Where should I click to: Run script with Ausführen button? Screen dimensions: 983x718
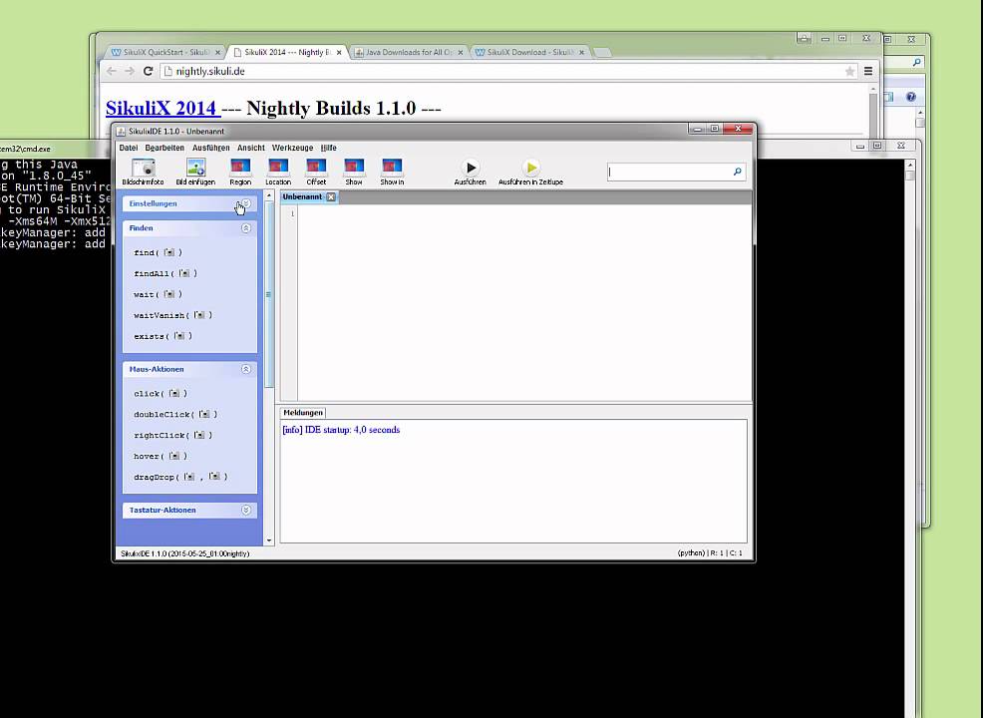point(471,172)
